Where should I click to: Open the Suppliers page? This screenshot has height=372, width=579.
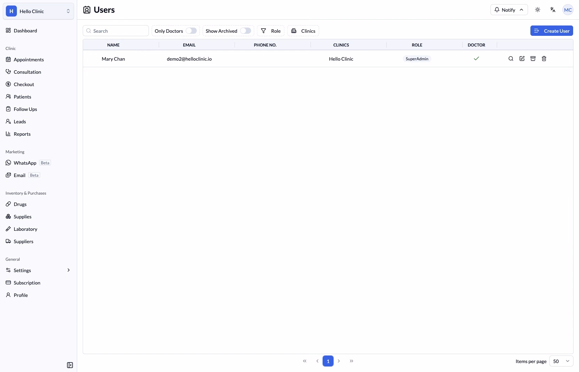point(39,241)
